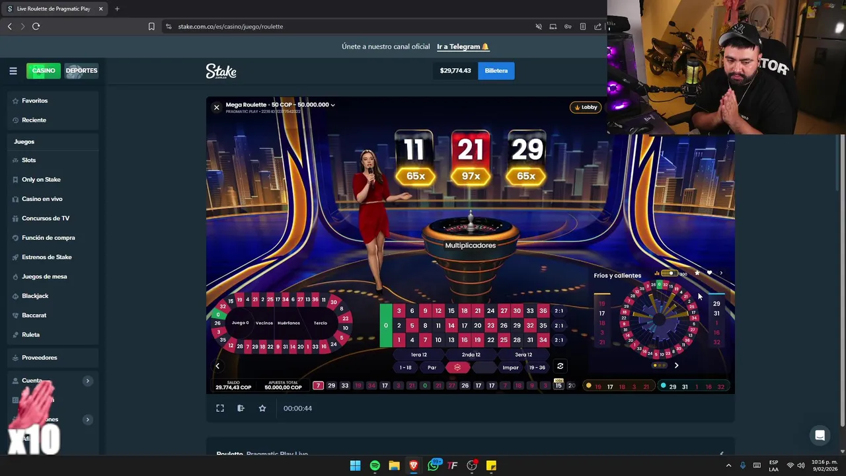This screenshot has width=846, height=476.
Task: Close the Mega Roulette game with X
Action: (216, 107)
